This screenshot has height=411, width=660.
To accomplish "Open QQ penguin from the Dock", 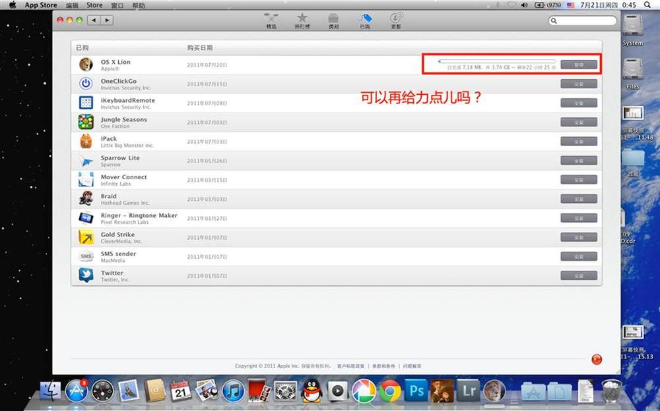I will point(312,391).
